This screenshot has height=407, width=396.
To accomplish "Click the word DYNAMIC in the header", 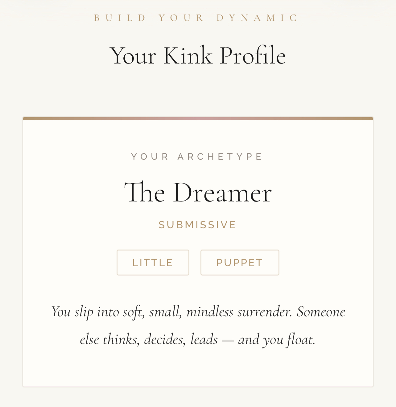I will [x=257, y=18].
